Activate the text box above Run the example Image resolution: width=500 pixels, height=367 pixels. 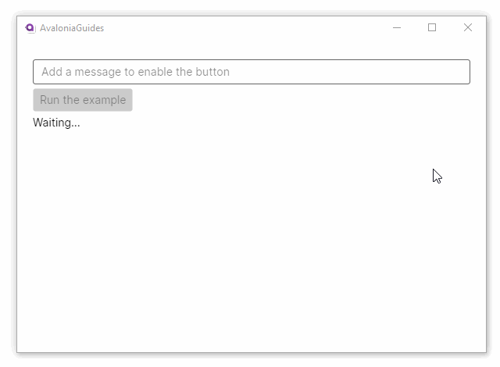pos(251,72)
